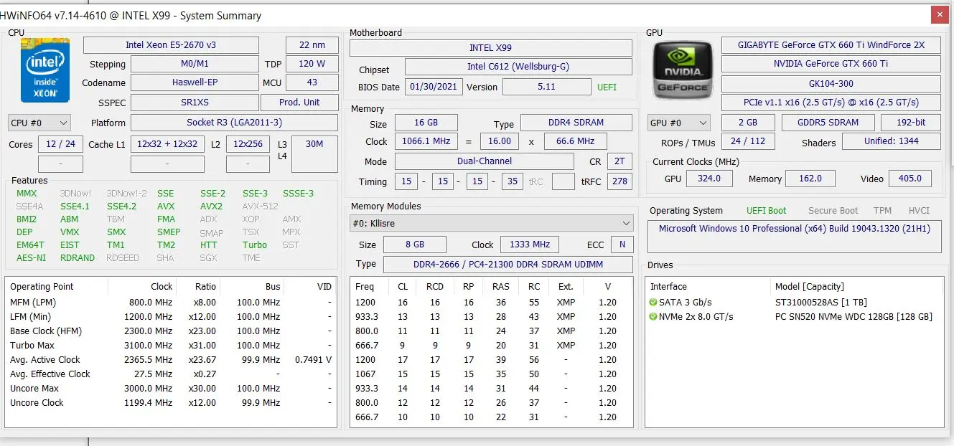The width and height of the screenshot is (954, 446).
Task: Click the GIGABYTE GeForce GTX 660 Ti WindForce 2X field
Action: (831, 45)
